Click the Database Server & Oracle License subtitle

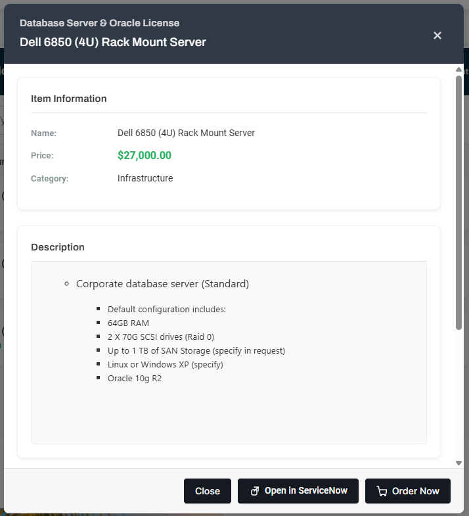click(x=99, y=23)
